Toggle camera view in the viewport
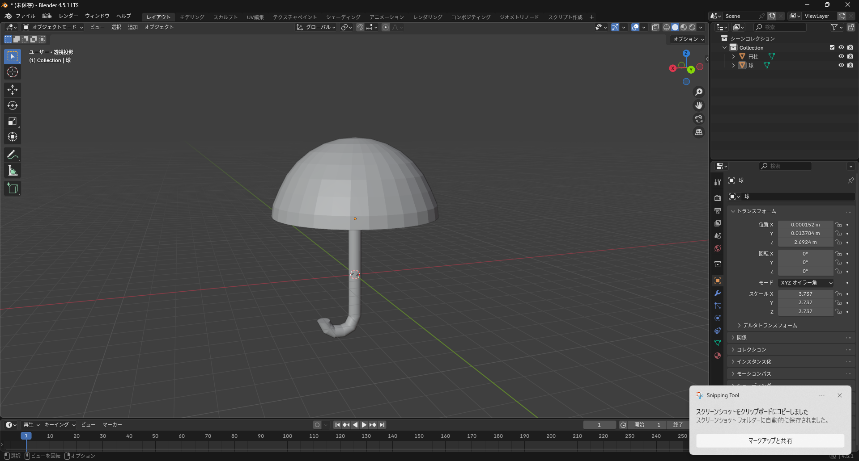Viewport: 859px width, 461px height. 698,119
